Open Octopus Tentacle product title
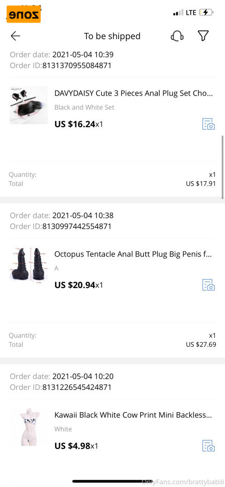 [133, 254]
